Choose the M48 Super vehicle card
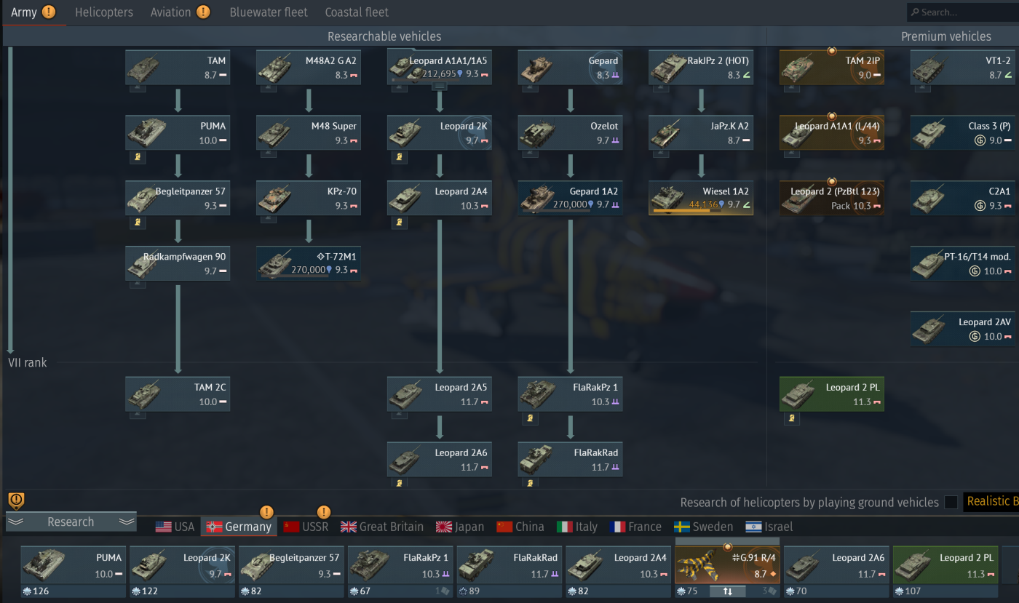This screenshot has width=1019, height=603. [x=309, y=132]
